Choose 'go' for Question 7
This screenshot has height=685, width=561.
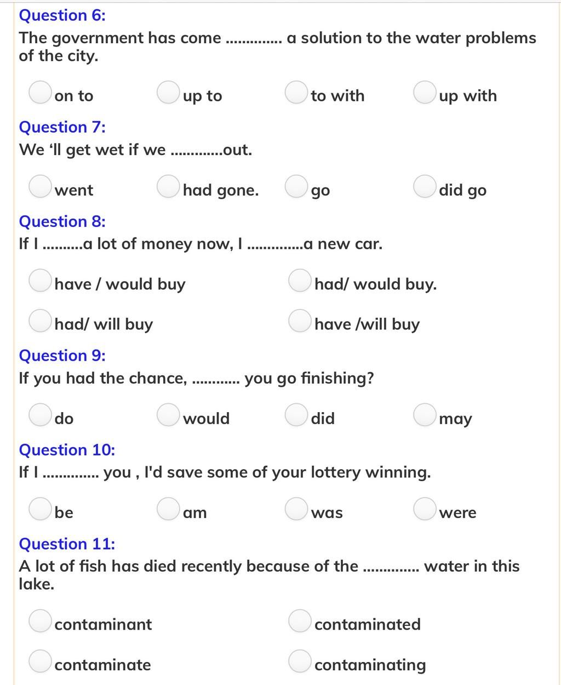296,186
